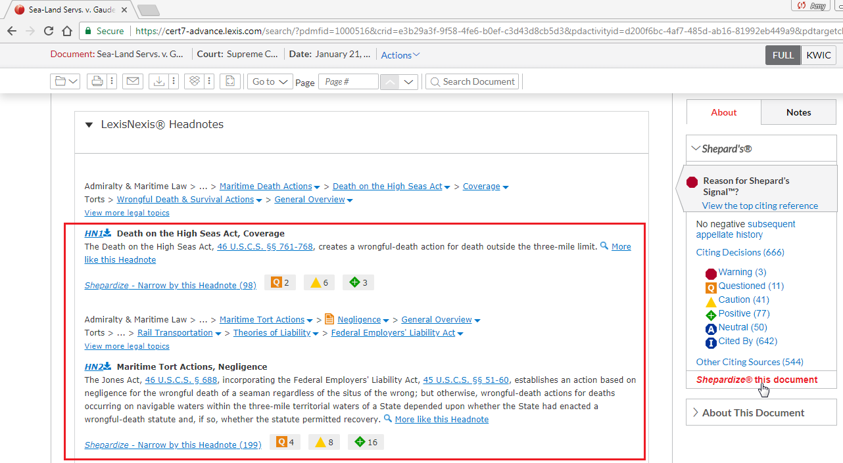Open dropdown arrow beside Coverage topic
This screenshot has width=843, height=463.
(x=505, y=187)
